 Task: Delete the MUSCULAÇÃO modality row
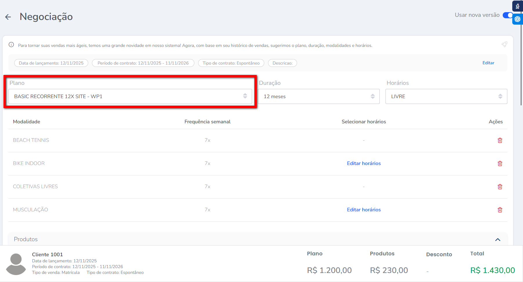tap(500, 210)
